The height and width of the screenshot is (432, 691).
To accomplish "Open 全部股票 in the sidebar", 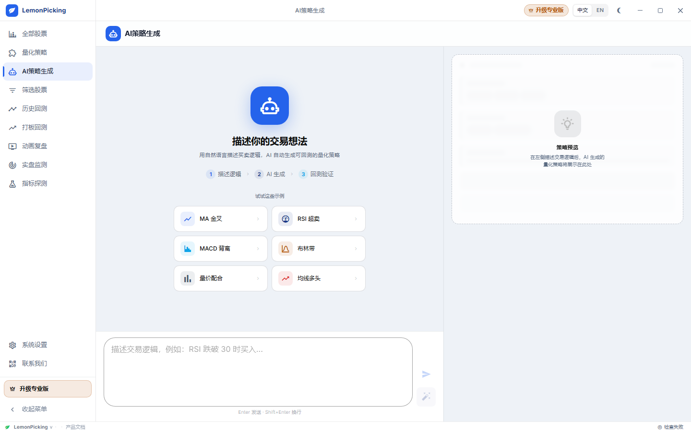I will point(48,34).
